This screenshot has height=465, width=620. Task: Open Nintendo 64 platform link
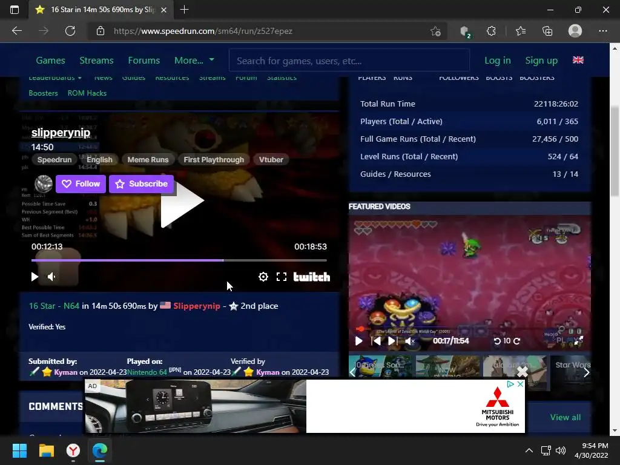click(147, 372)
